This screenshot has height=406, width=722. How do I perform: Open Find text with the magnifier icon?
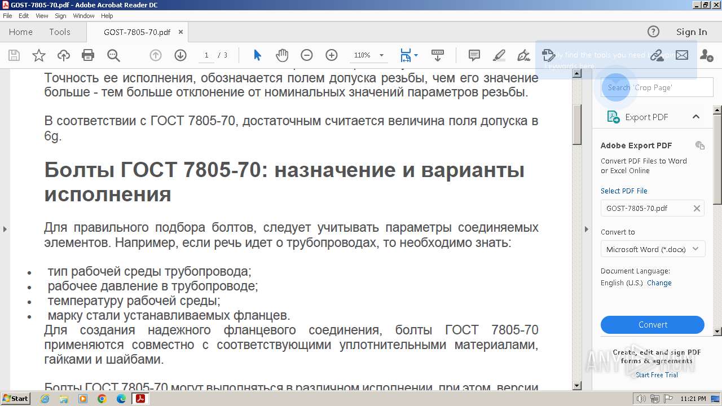pyautogui.click(x=113, y=55)
